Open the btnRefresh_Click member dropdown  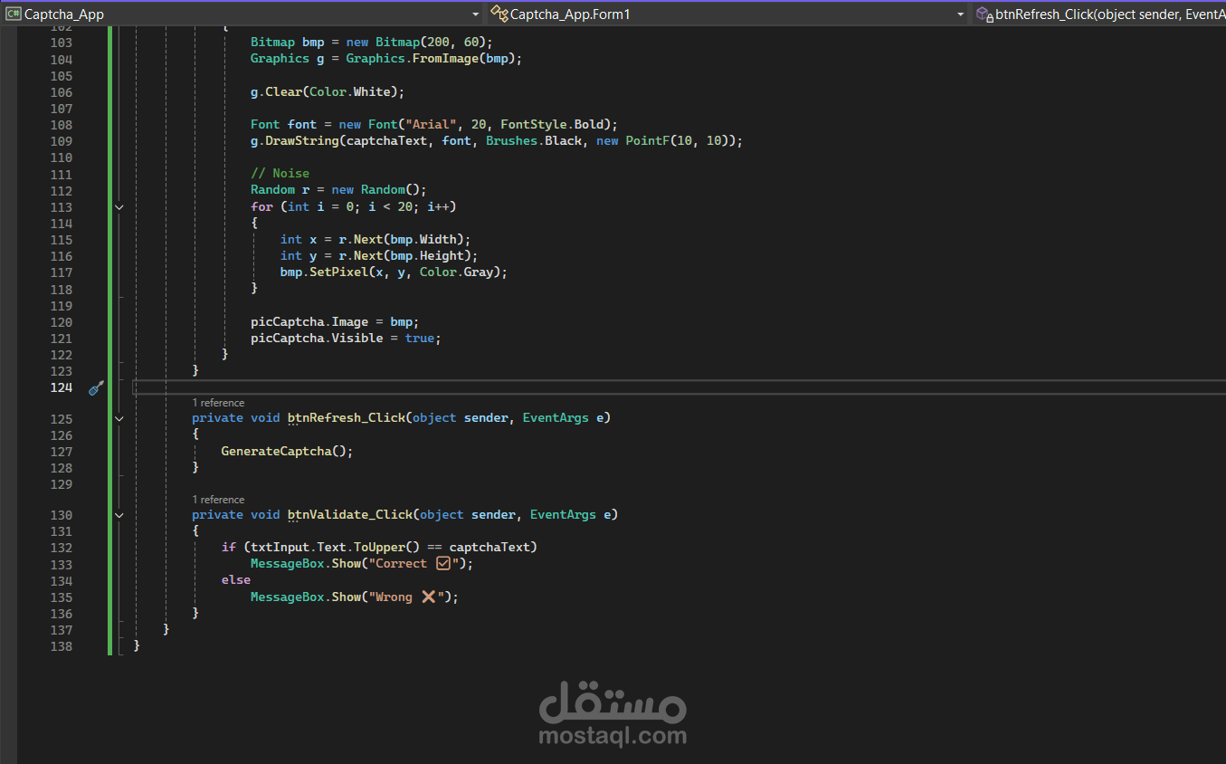point(1099,14)
